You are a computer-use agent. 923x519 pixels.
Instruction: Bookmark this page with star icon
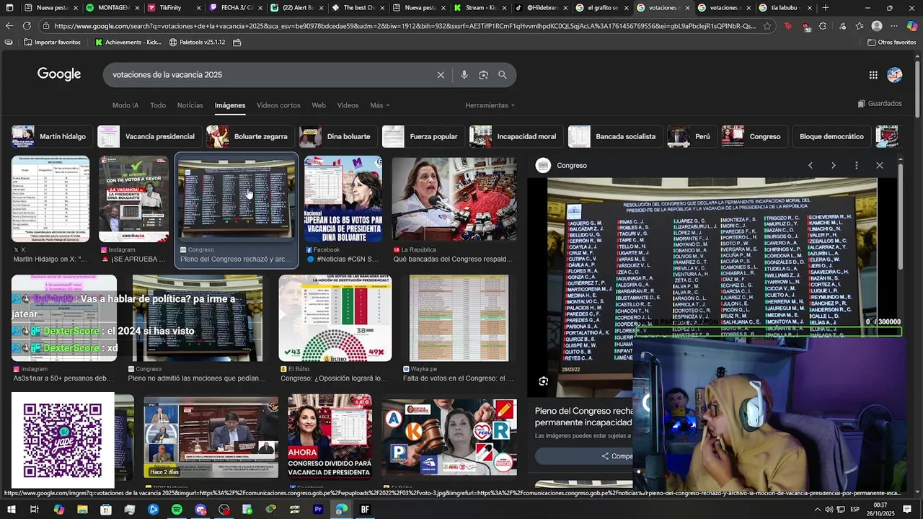(x=767, y=26)
